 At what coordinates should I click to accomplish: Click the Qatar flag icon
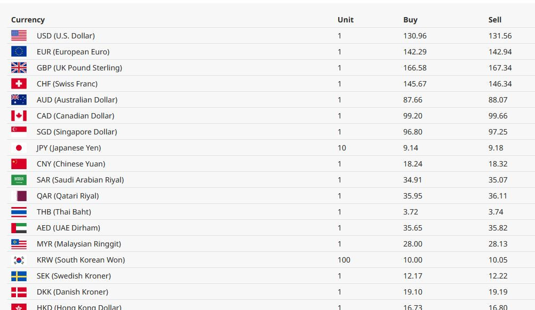tap(19, 196)
